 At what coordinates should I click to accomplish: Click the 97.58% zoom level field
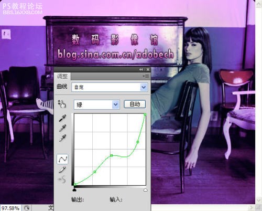point(10,208)
